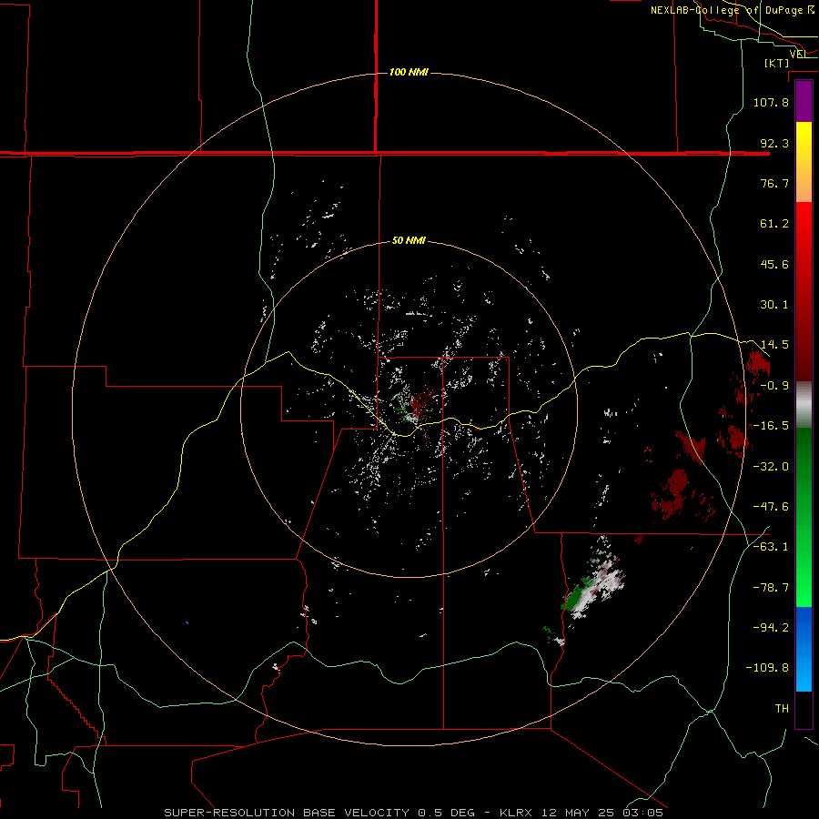Select the -16.5 legend value

pos(771,426)
